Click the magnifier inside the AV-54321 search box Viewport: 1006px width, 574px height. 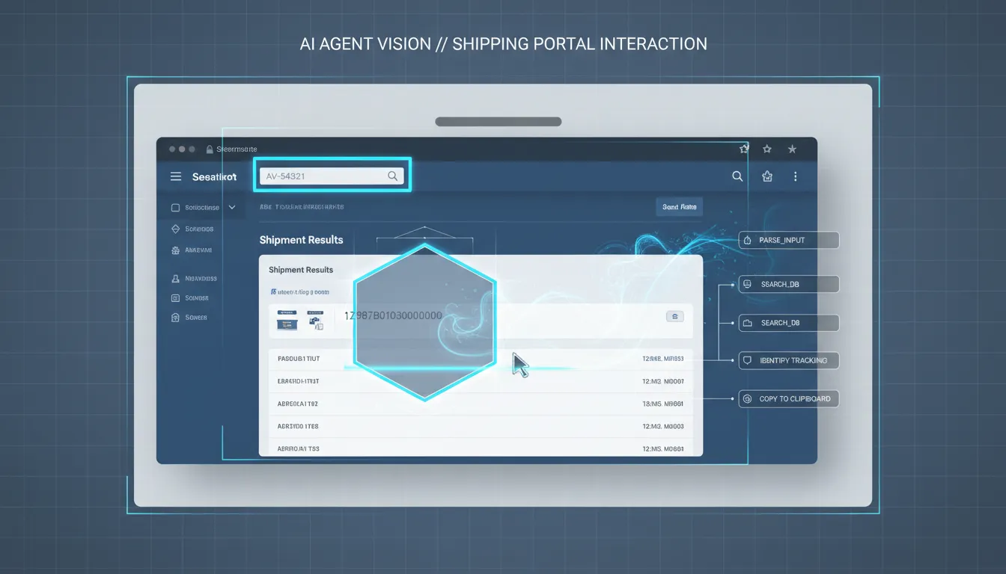coord(392,176)
